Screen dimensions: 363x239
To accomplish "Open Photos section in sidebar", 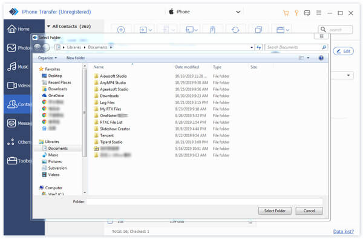I will pos(18,48).
